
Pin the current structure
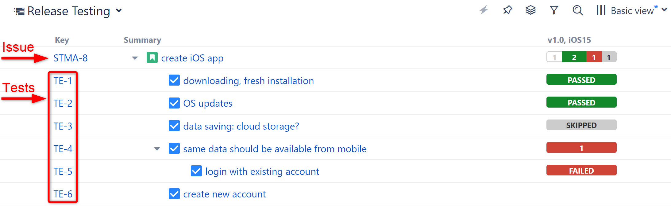coord(507,10)
